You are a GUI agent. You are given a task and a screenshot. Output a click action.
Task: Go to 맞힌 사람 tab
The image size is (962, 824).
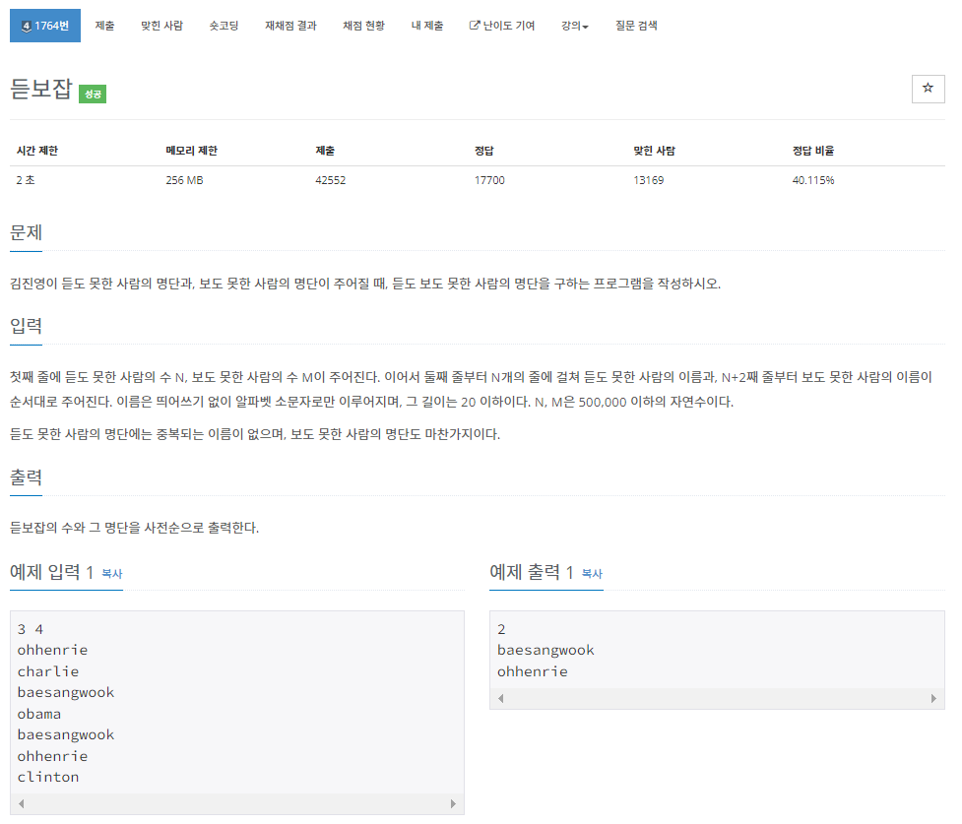point(161,26)
